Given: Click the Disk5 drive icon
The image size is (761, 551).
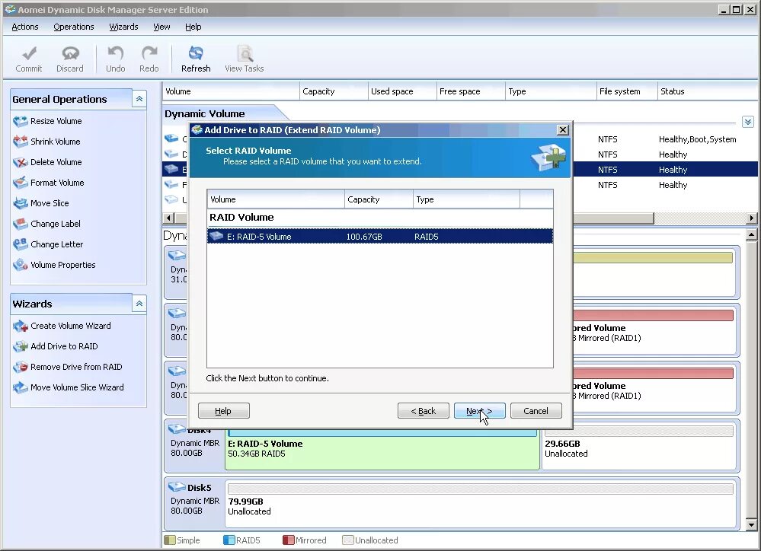Looking at the screenshot, I should pos(177,486).
